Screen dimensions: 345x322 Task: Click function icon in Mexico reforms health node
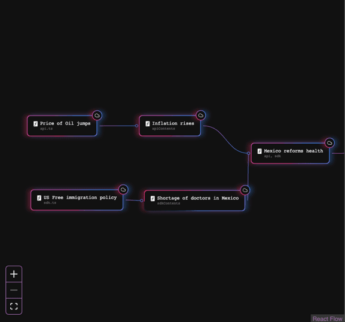[259, 151]
